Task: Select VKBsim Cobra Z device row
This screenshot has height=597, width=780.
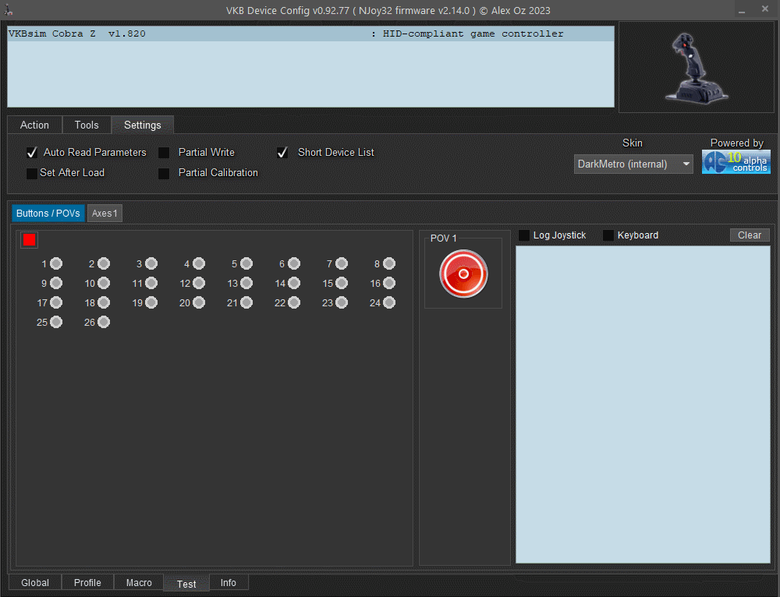Action: click(x=311, y=34)
